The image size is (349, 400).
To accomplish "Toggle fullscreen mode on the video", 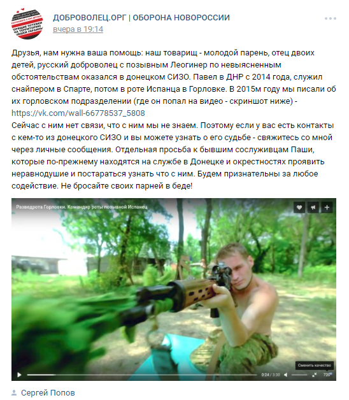I will pos(315,375).
